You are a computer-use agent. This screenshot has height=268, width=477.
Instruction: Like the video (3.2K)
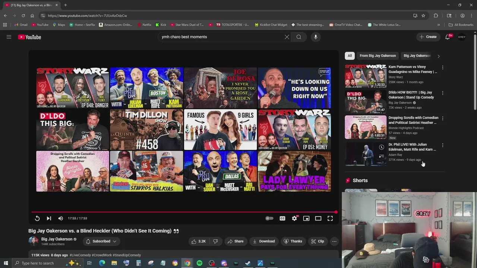pos(199,241)
